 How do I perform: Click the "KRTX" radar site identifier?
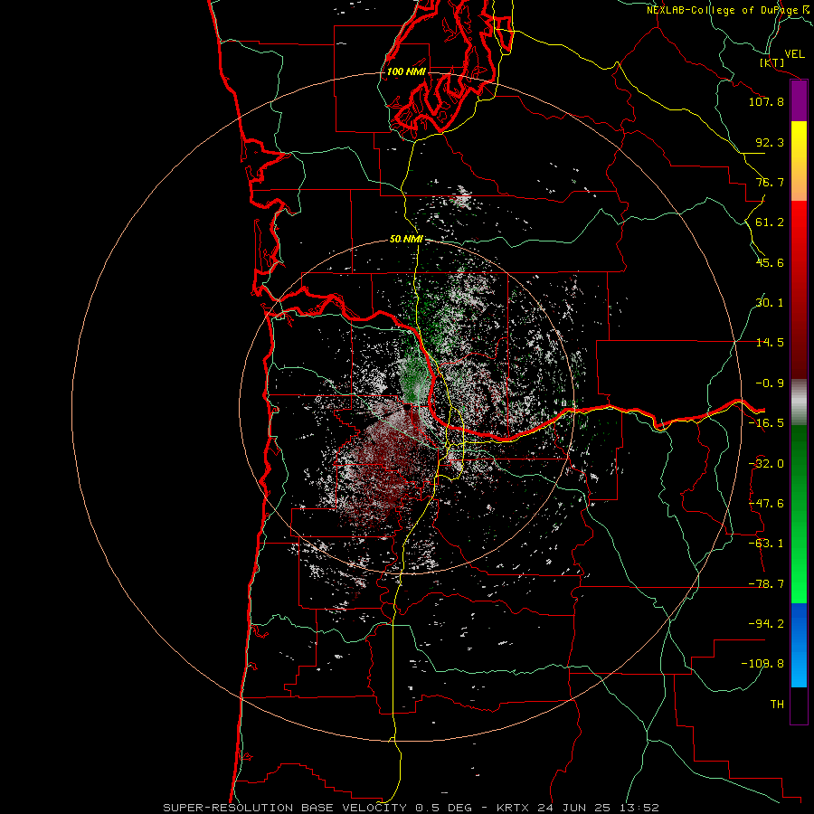click(x=513, y=808)
